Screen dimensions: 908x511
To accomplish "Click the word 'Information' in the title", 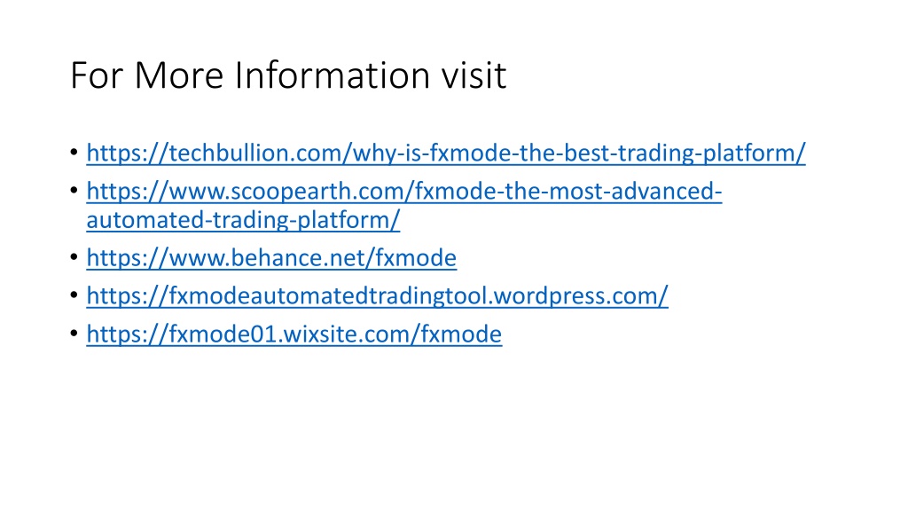I will pos(332,75).
